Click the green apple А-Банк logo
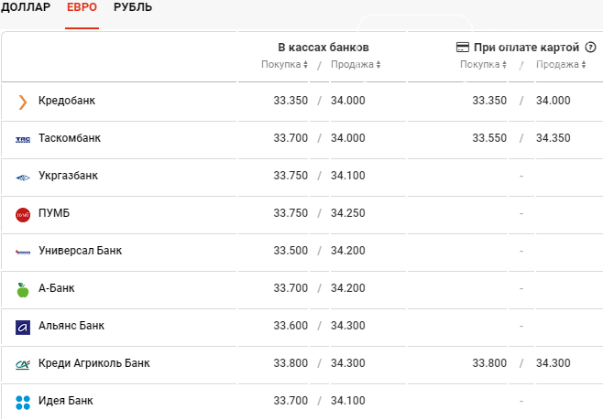603x420 pixels. point(23,289)
